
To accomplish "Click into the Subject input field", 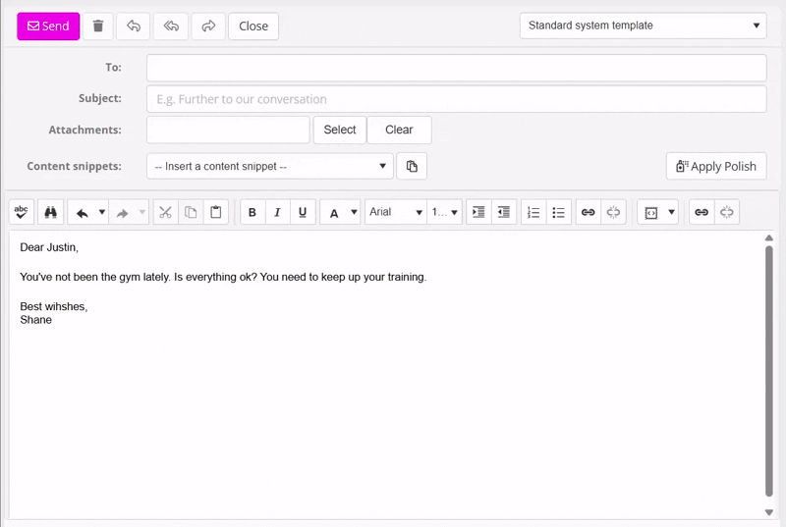I will pyautogui.click(x=456, y=99).
